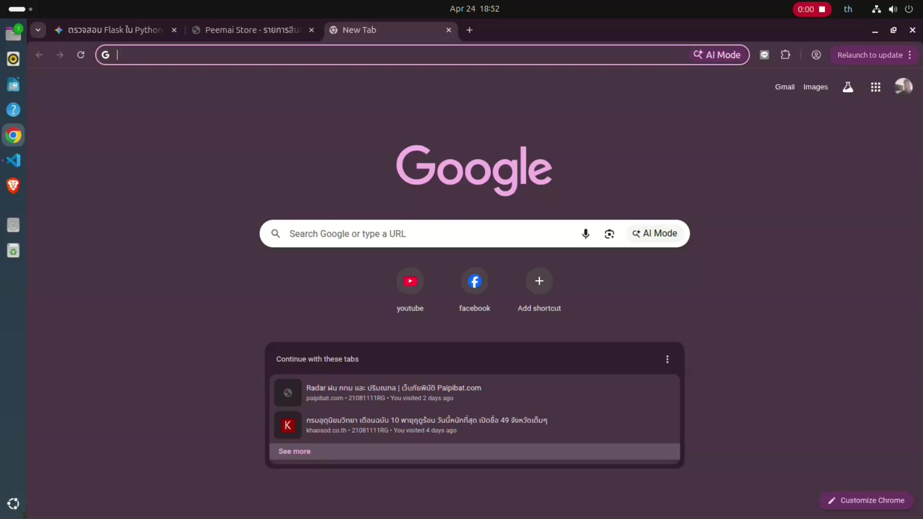923x519 pixels.
Task: Open Search Labs flask icon
Action: 848,87
